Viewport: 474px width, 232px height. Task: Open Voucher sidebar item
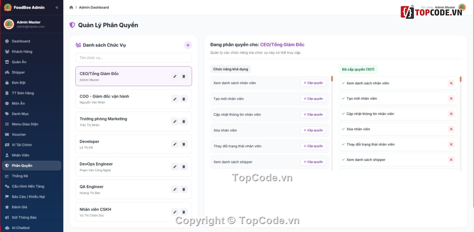pyautogui.click(x=31, y=134)
